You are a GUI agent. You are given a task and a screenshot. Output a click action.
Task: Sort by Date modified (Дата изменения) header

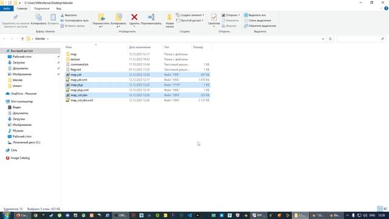tap(140, 47)
